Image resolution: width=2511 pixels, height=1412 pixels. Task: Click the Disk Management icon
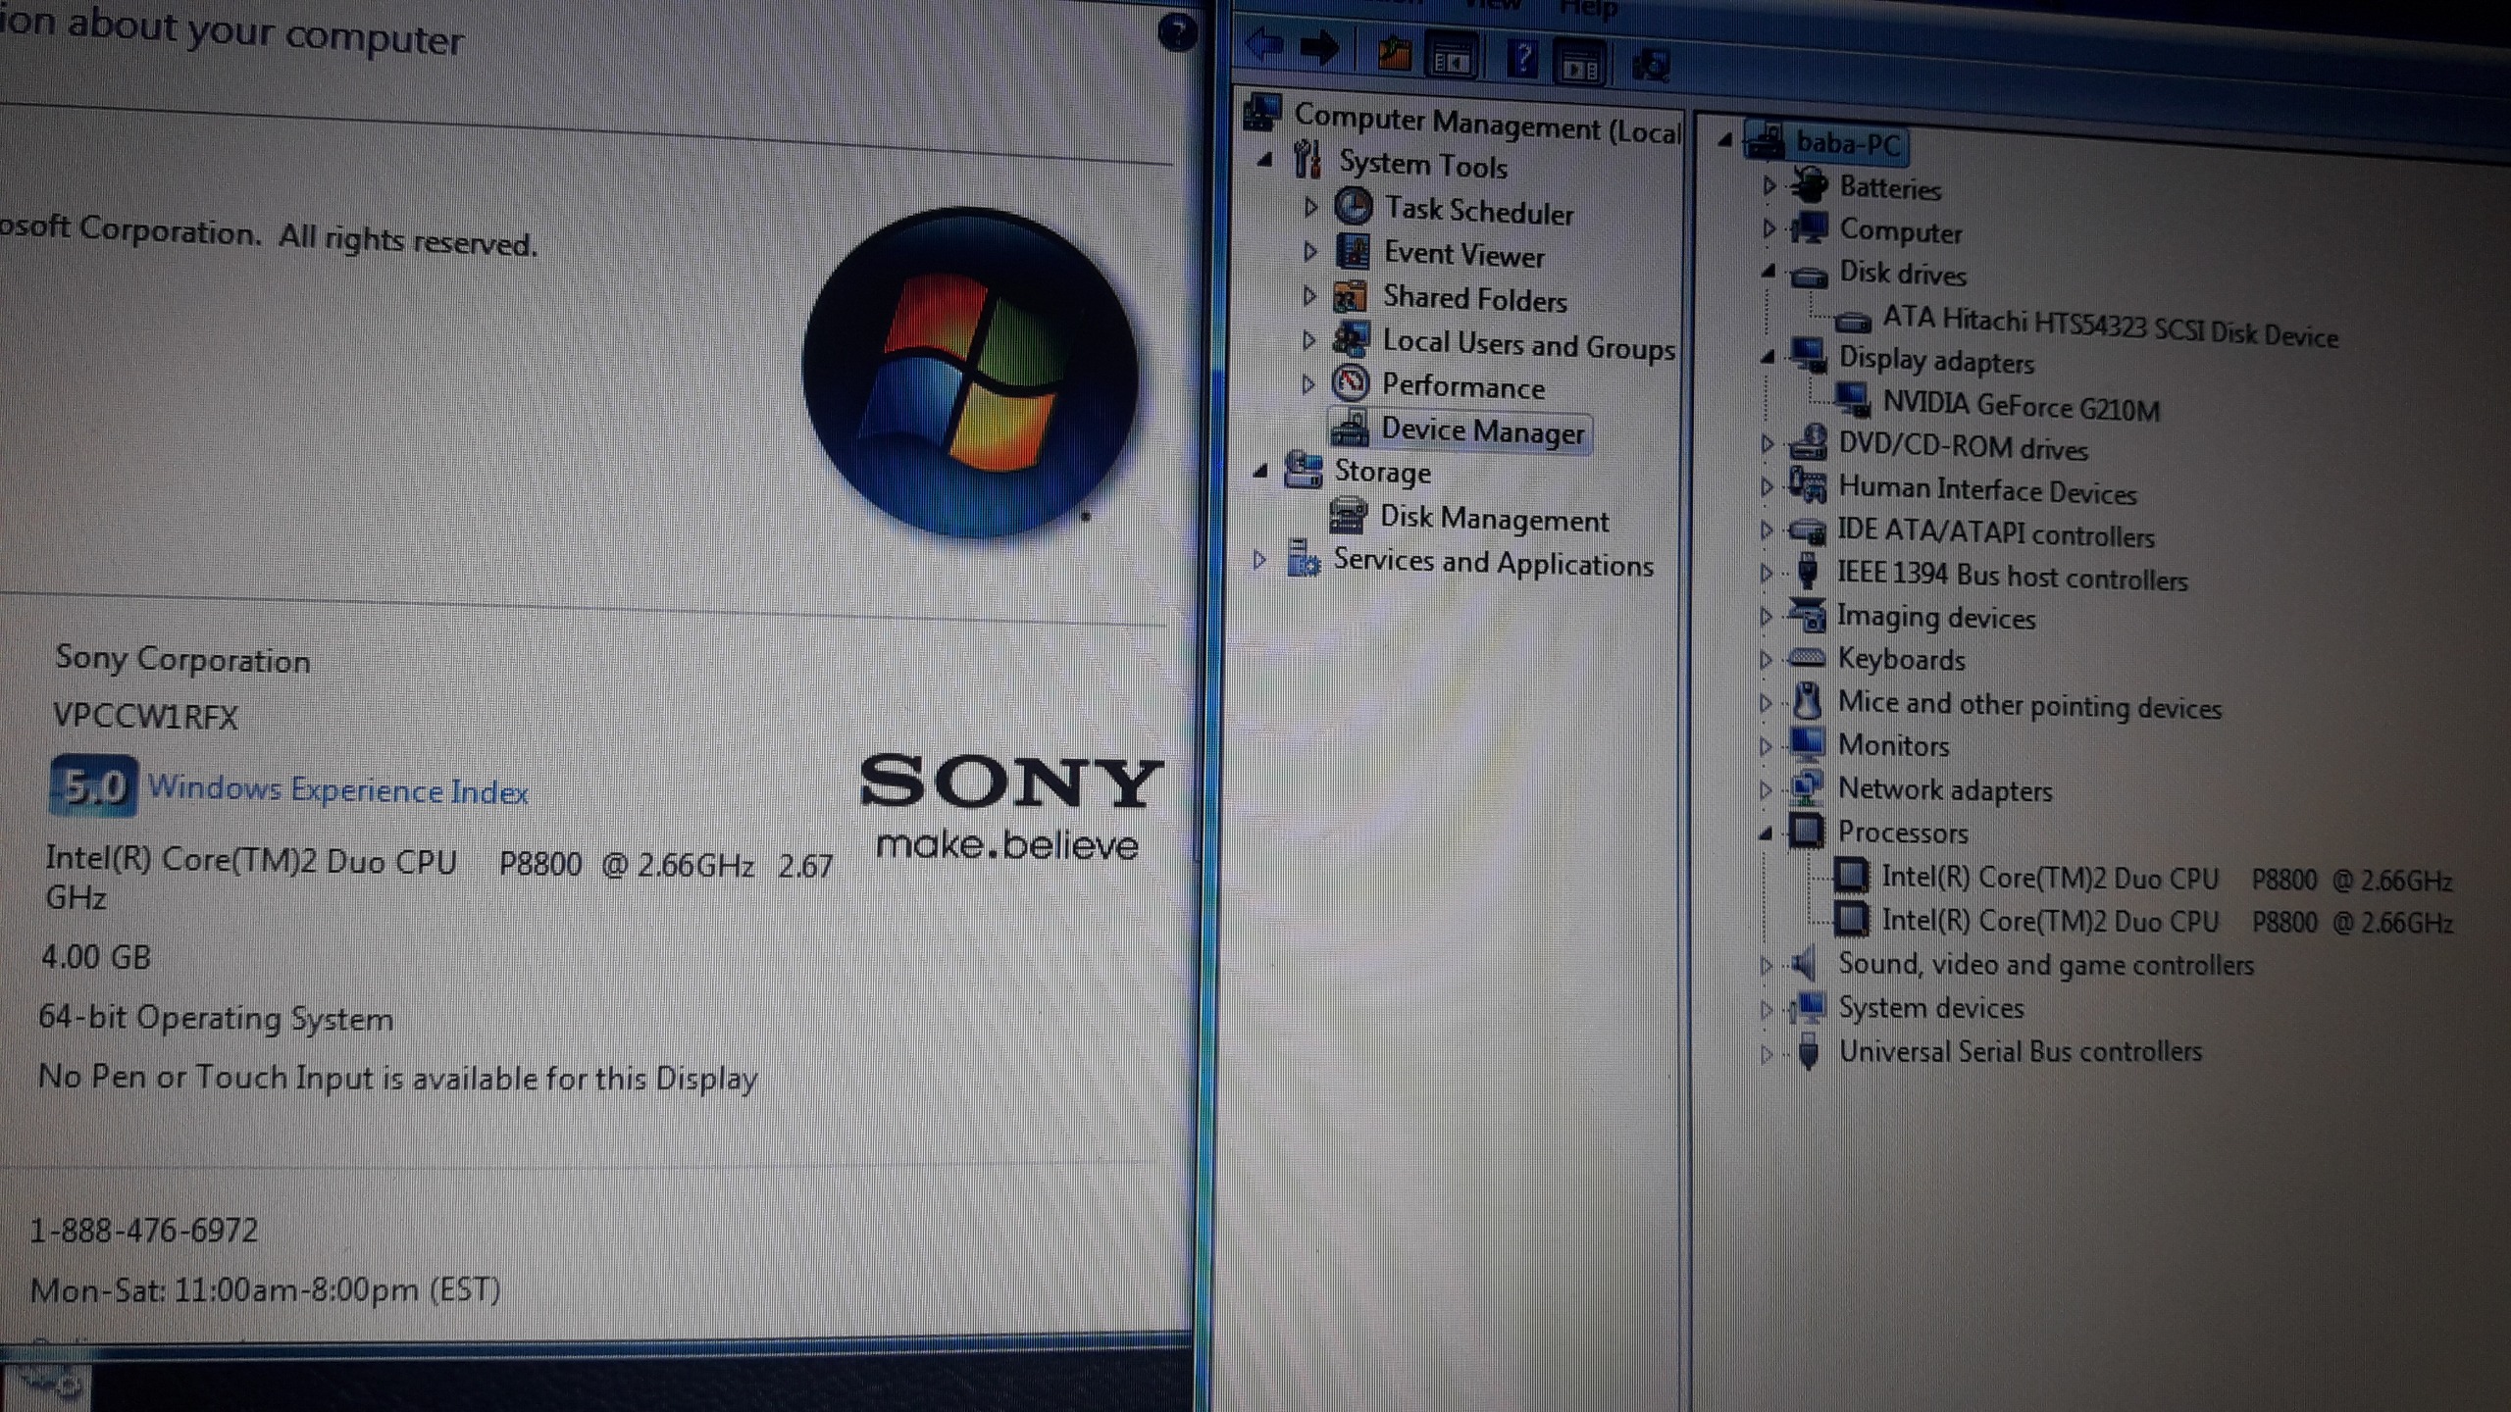tap(1348, 515)
